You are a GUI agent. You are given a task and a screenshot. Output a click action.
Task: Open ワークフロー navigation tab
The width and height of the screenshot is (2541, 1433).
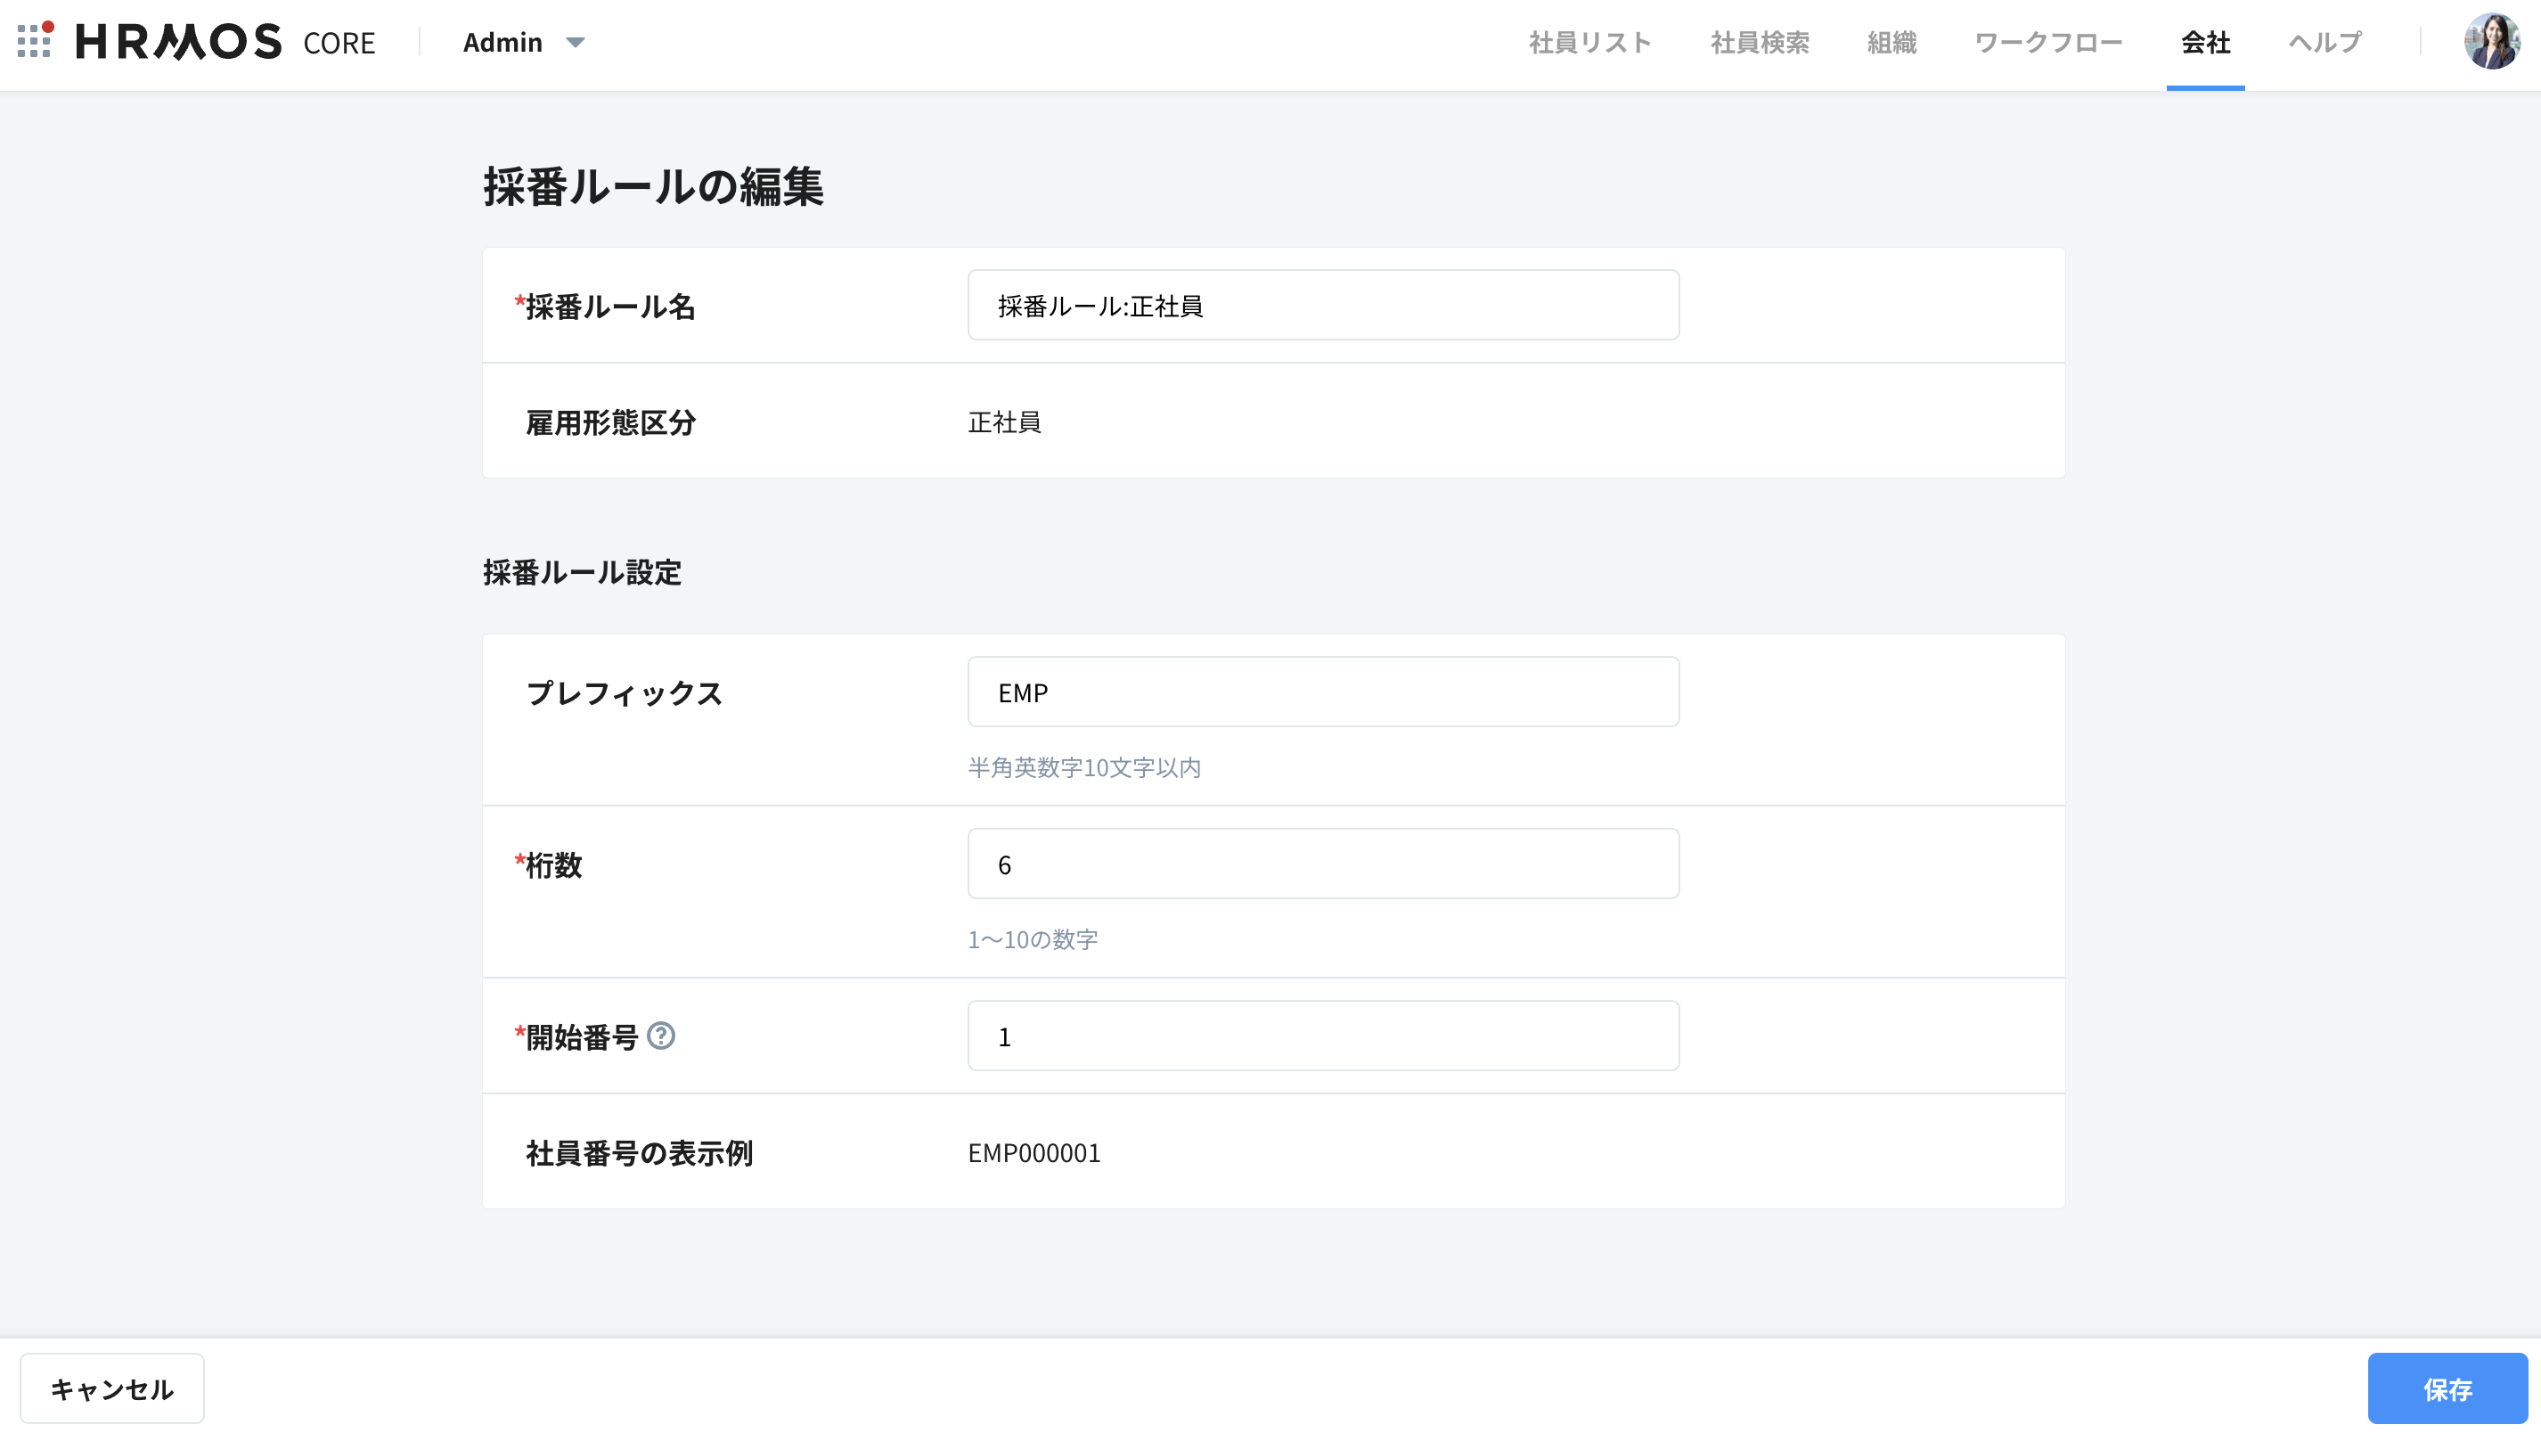click(x=2049, y=43)
